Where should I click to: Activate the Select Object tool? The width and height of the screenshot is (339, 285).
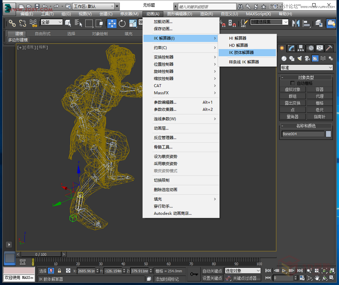click(68, 23)
